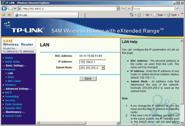Viewport: 185px width, 126px height.
Task: Open the search provider dropdown arrow
Action: [181, 9]
